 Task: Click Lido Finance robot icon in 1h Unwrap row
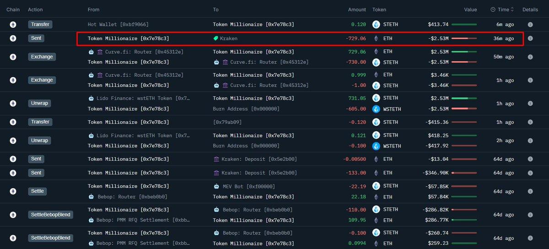coord(91,98)
